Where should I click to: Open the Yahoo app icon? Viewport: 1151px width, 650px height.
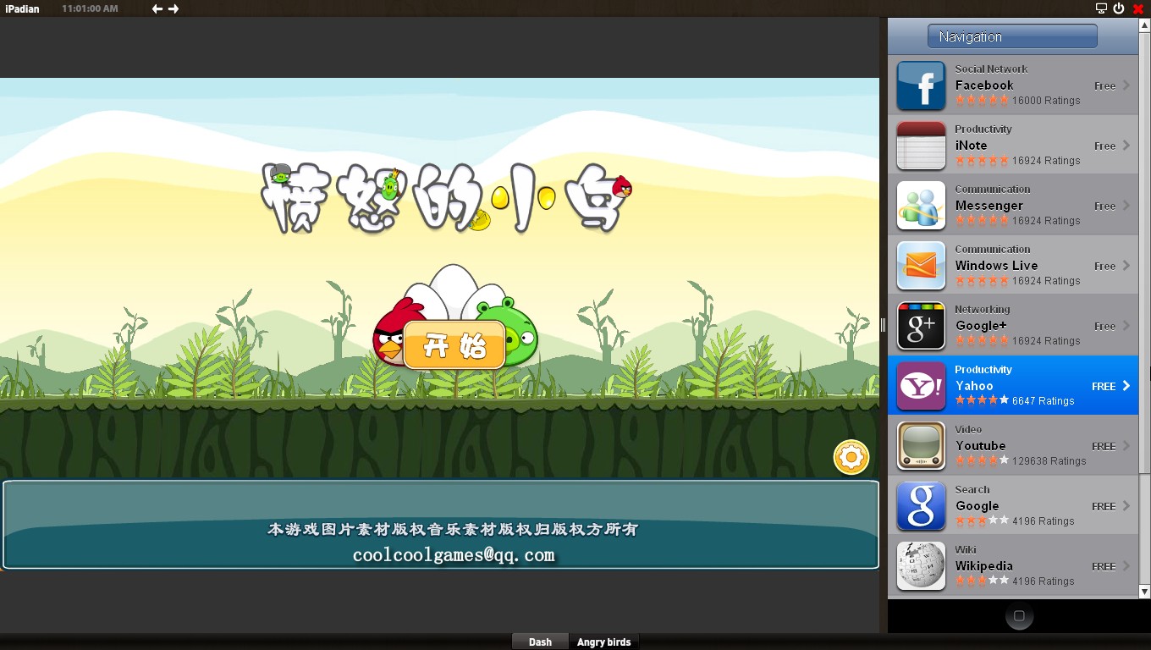[x=921, y=386]
